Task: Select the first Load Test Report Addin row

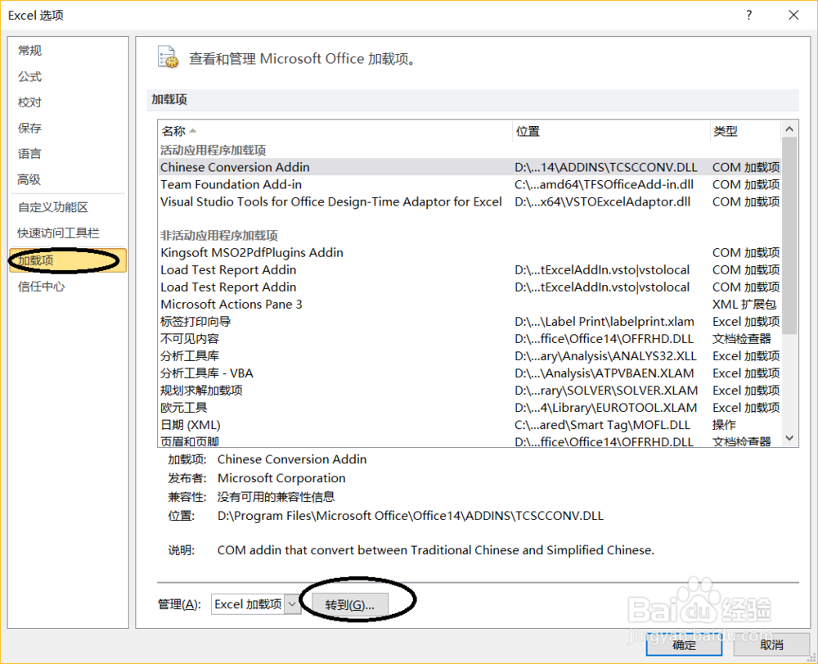Action: (x=470, y=270)
